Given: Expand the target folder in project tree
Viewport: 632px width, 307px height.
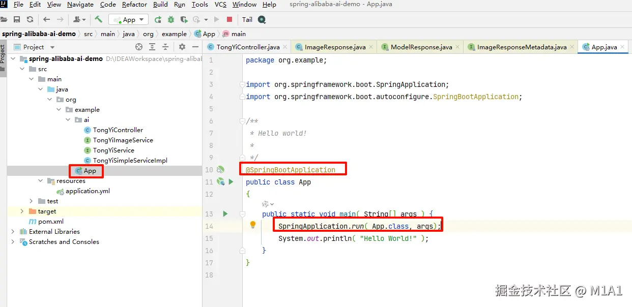Looking at the screenshot, I should click(x=22, y=211).
